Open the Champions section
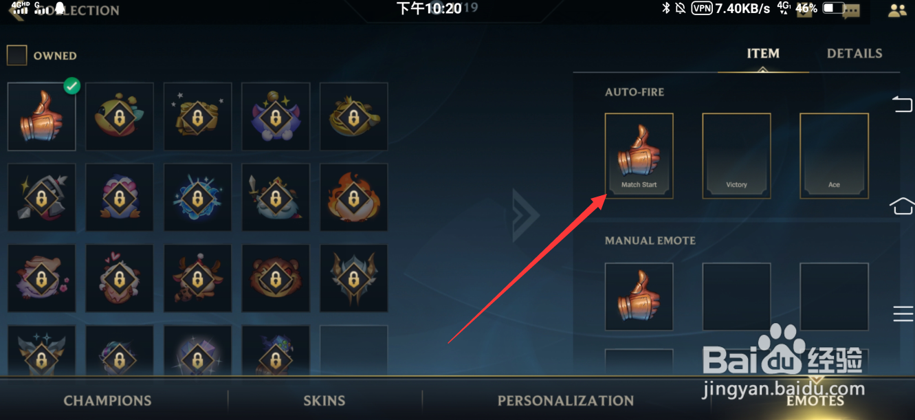Image resolution: width=915 pixels, height=420 pixels. [107, 401]
